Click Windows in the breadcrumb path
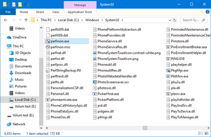 92,20
